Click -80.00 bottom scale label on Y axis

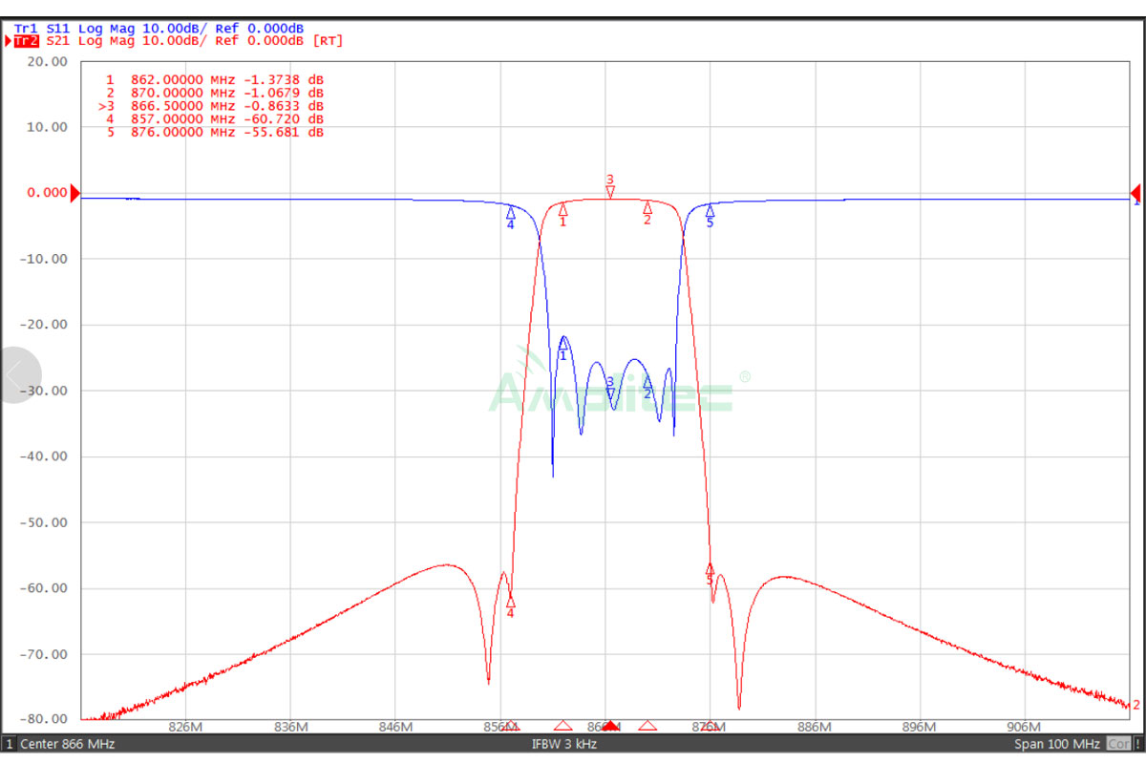(x=44, y=719)
